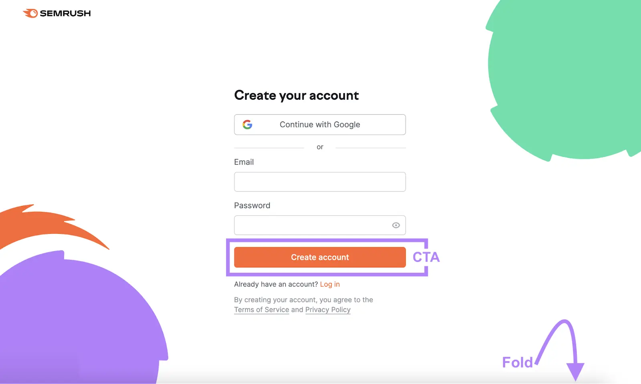Open the Terms of Service link
Viewport: 641px width, 384px height.
(262, 310)
